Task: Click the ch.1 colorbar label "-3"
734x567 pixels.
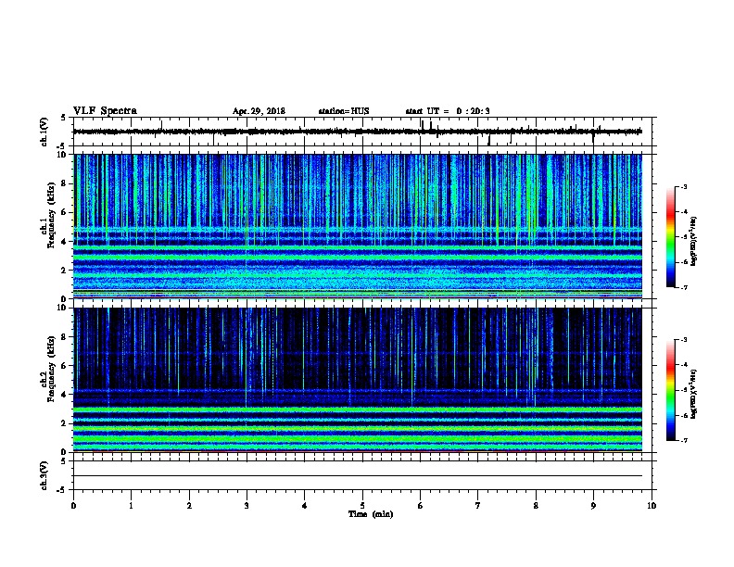Action: tap(684, 187)
